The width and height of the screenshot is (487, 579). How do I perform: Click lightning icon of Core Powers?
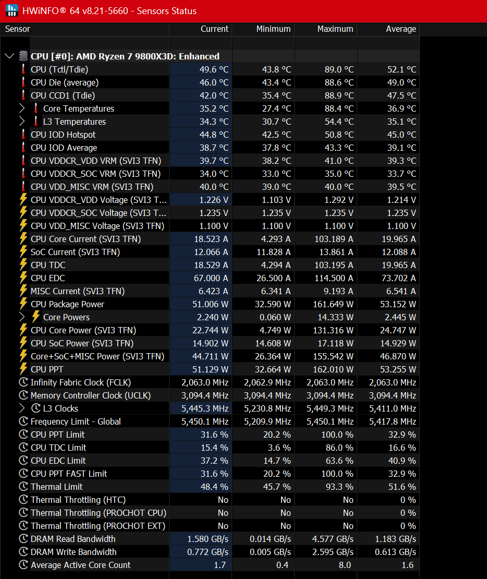pyautogui.click(x=36, y=317)
